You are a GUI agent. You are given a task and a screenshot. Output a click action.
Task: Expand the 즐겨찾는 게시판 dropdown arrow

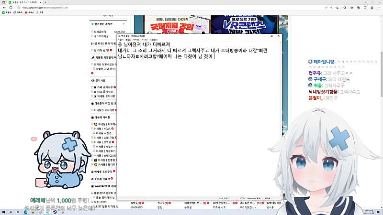click(x=124, y=24)
